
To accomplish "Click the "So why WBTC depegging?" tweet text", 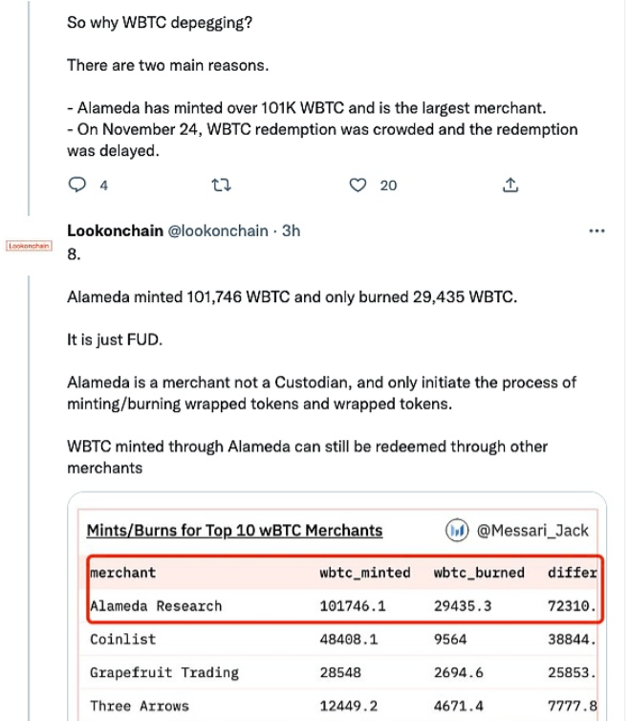I will coord(160,22).
